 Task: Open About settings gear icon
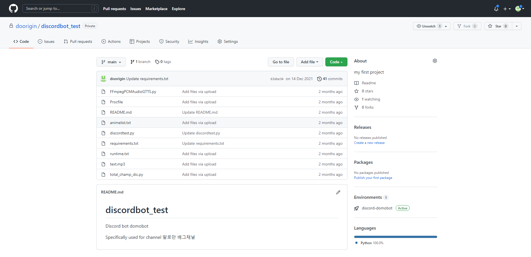coord(435,61)
